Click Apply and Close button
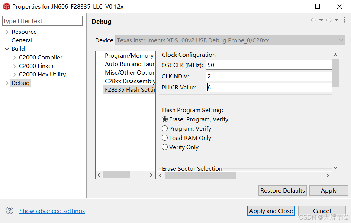The width and height of the screenshot is (351, 223). (x=271, y=211)
